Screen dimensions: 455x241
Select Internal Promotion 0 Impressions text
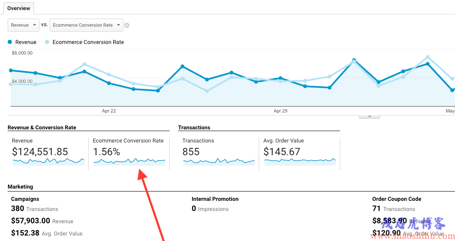(x=210, y=208)
